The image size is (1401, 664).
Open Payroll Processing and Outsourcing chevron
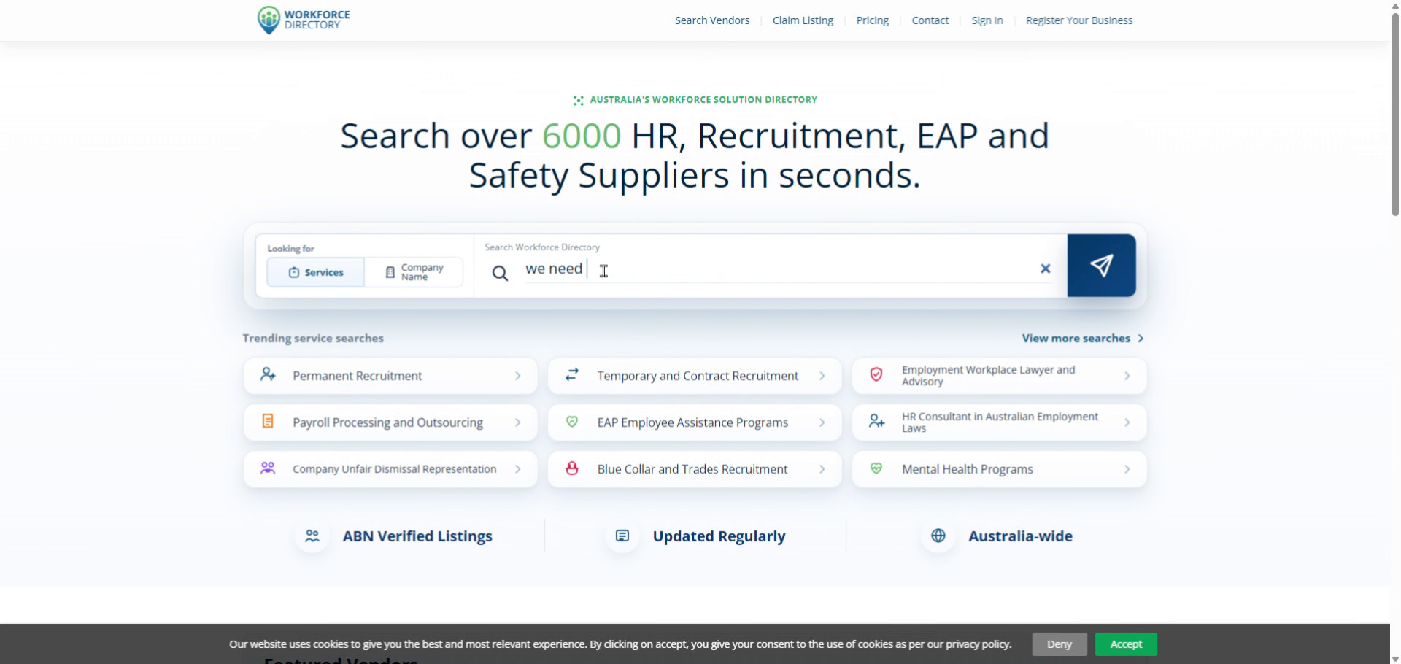coord(517,422)
